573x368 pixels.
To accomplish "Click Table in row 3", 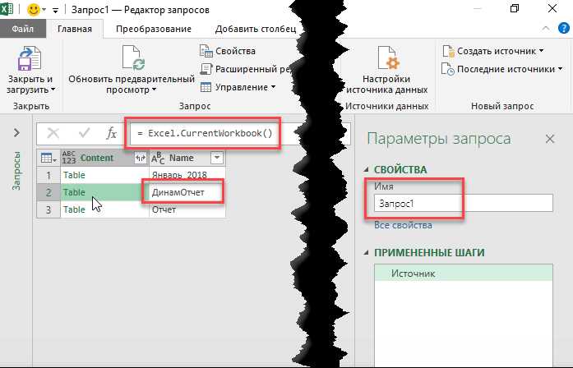I will pos(74,209).
